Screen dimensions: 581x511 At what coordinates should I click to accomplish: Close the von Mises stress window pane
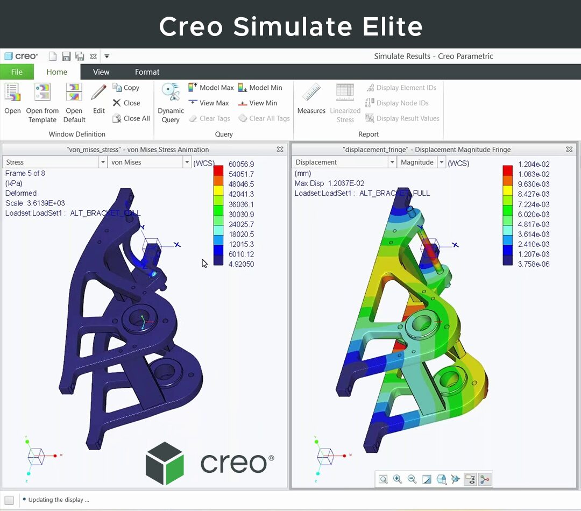click(x=280, y=150)
